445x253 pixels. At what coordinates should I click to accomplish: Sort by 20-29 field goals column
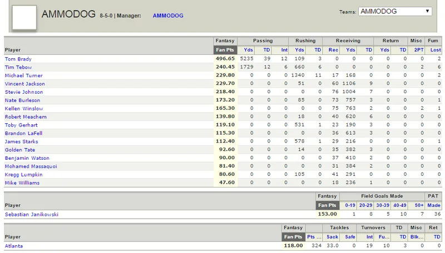pyautogui.click(x=365, y=205)
